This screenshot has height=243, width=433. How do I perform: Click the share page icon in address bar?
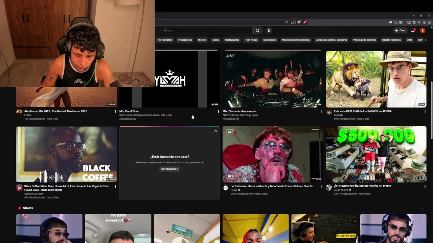click(x=293, y=22)
